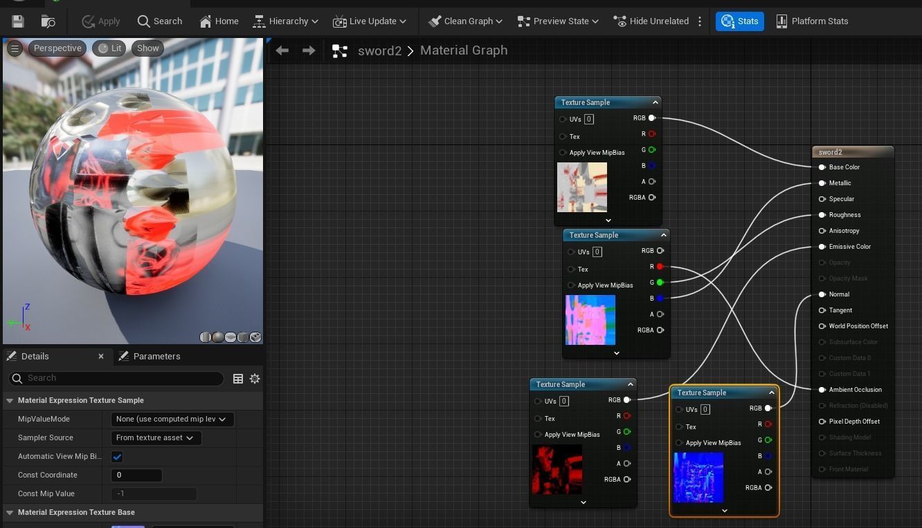The width and height of the screenshot is (922, 528).
Task: Click the Metallic input pin on sword2
Action: [822, 183]
